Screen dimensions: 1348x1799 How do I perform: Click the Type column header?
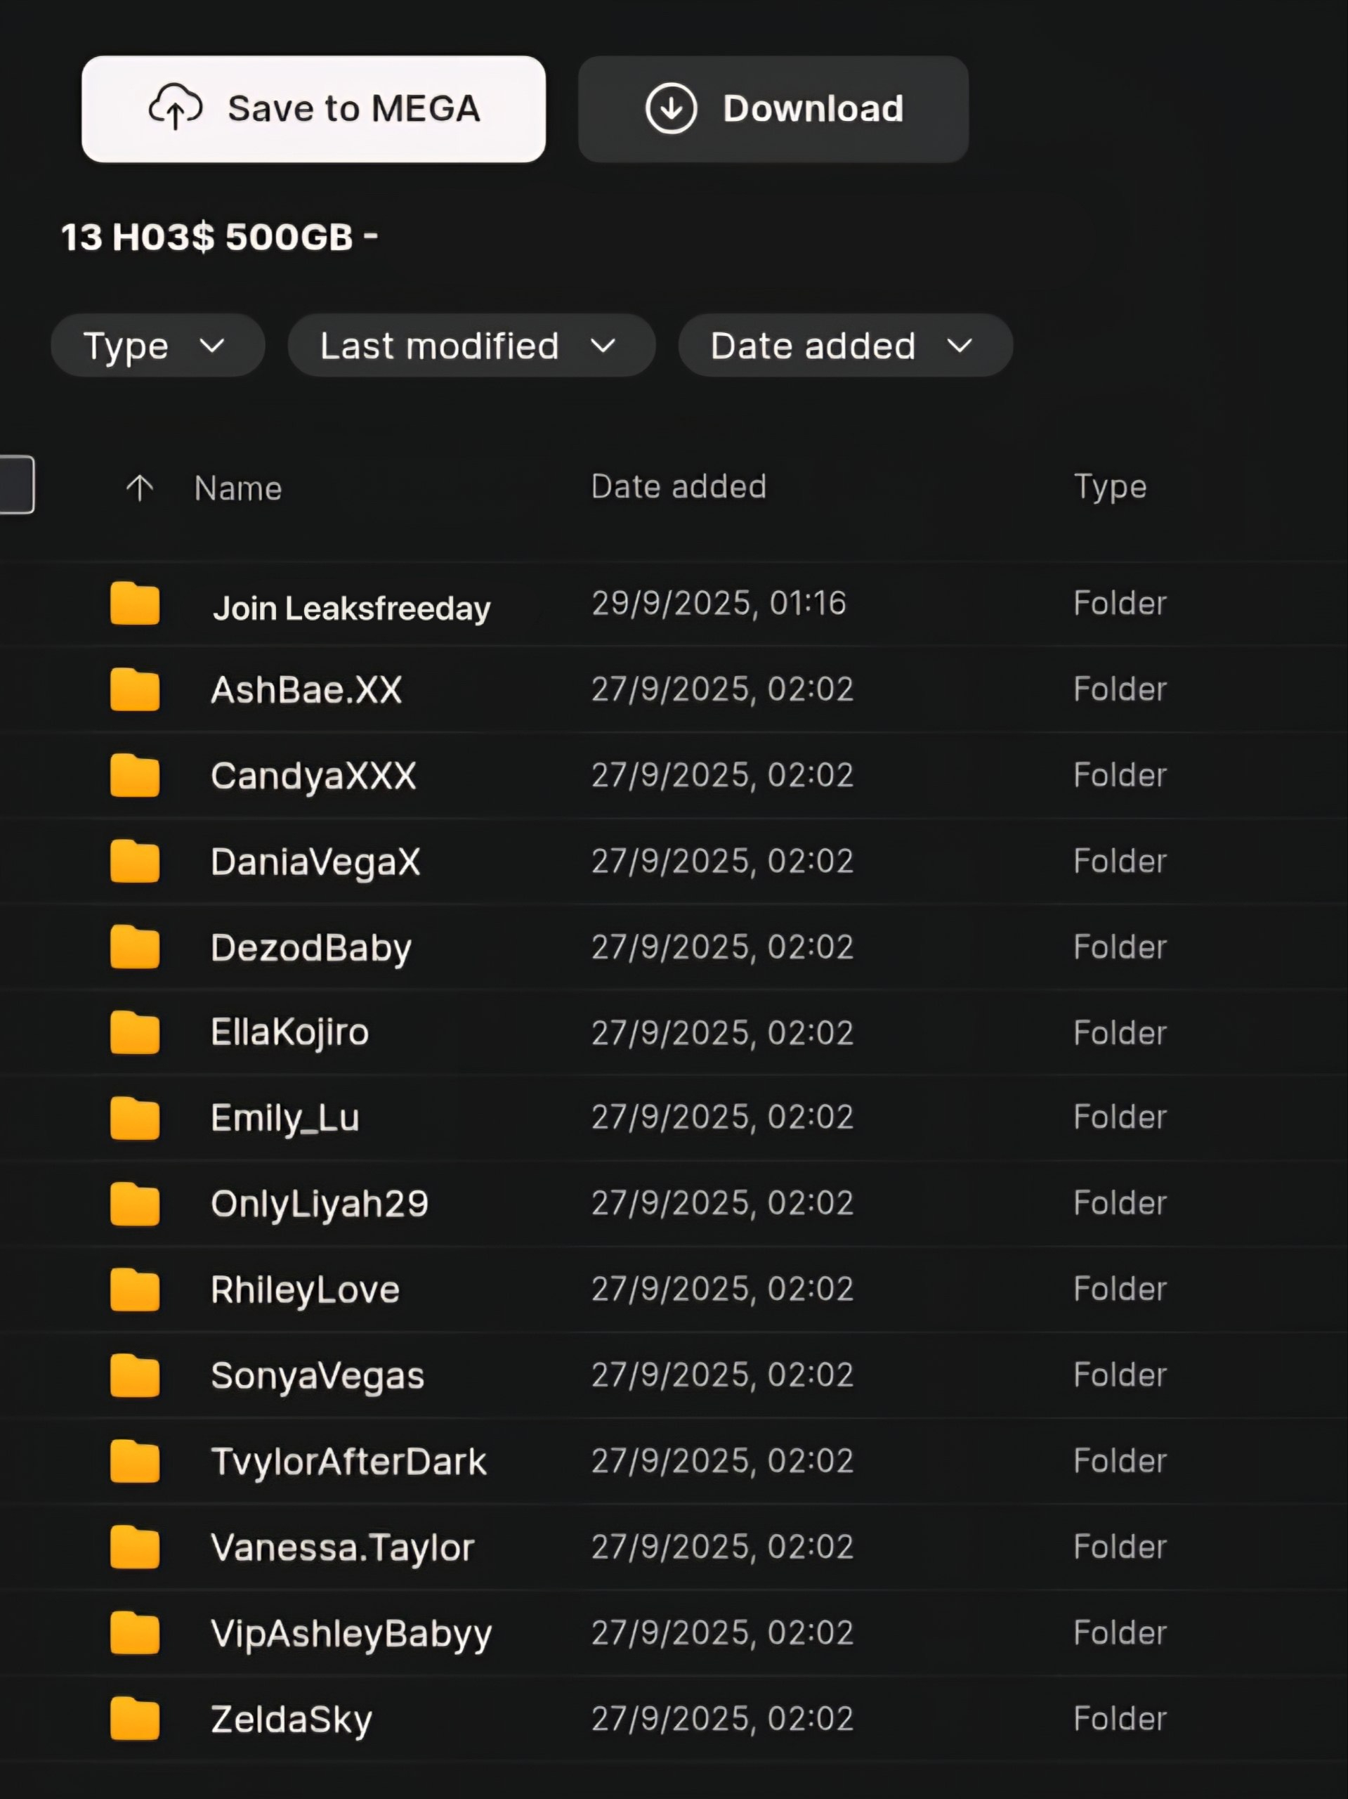point(1110,487)
